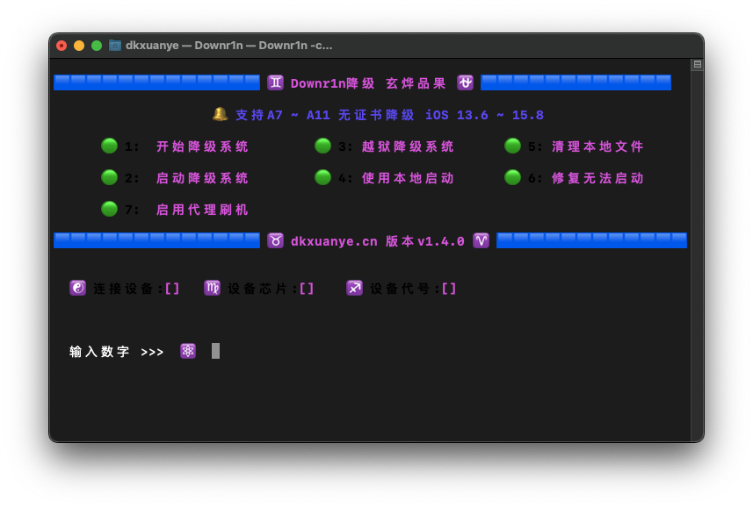
Task: Click the Aries symbol after 版本v1.4.0
Action: pyautogui.click(x=481, y=240)
